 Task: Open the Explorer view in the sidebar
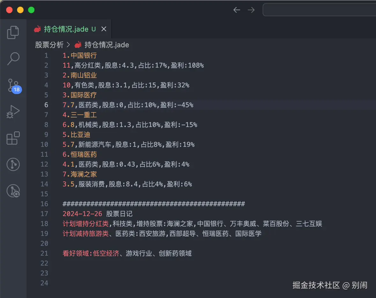coord(13,32)
